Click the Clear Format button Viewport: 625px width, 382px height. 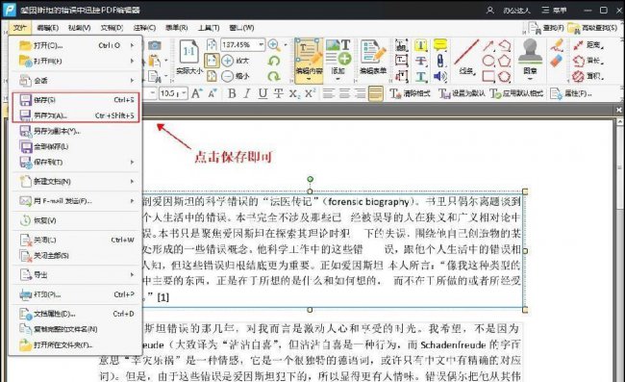coord(411,93)
